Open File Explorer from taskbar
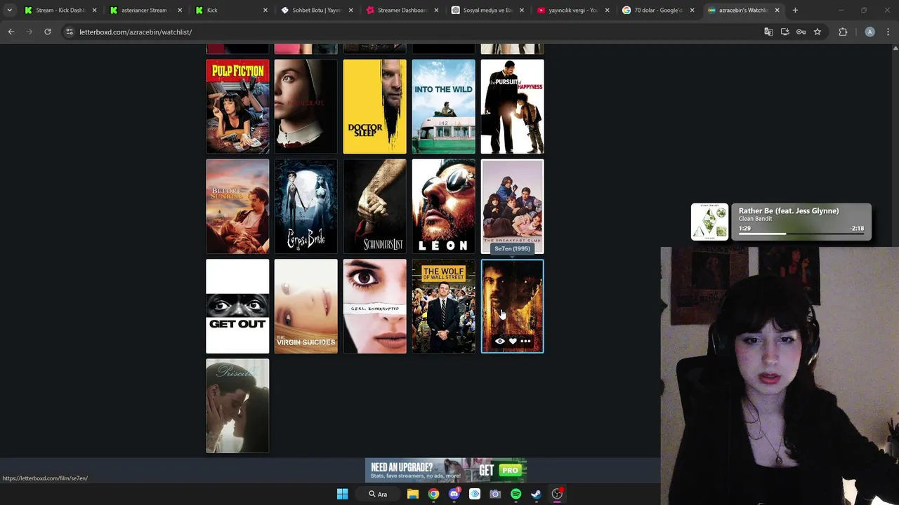899x505 pixels. pos(413,494)
